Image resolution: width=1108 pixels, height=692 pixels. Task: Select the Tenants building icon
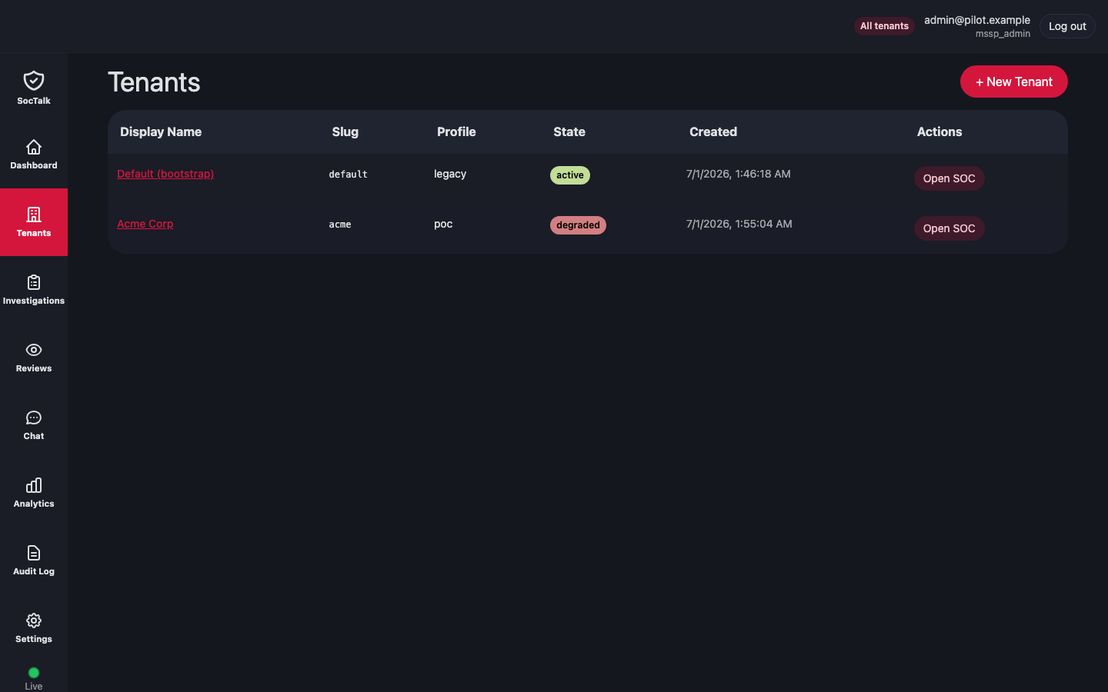tap(34, 215)
